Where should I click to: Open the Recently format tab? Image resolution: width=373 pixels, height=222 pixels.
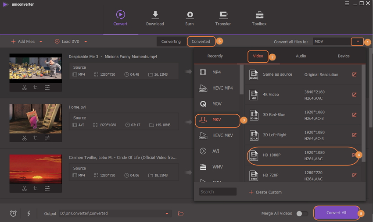[215, 56]
